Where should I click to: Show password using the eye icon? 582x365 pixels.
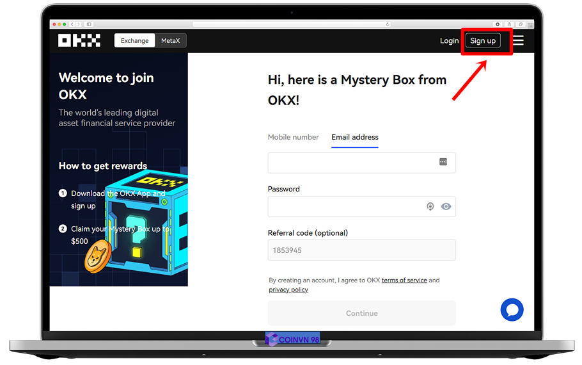(446, 206)
